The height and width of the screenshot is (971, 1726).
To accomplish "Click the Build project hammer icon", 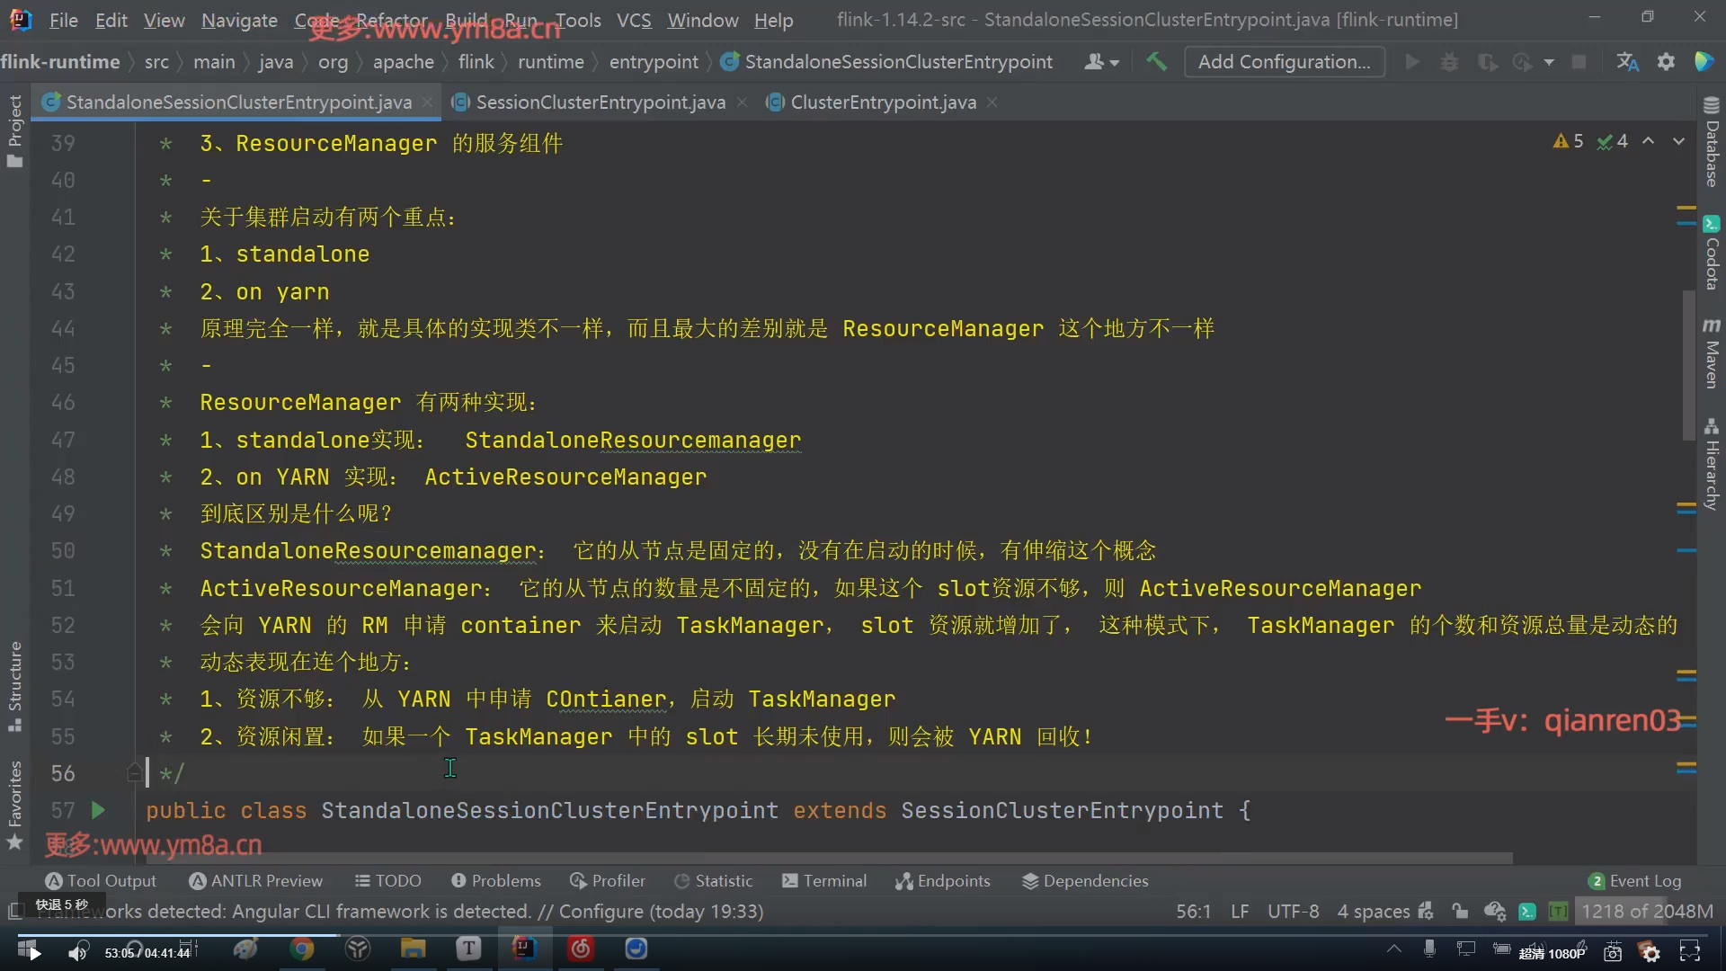I will (x=1156, y=61).
